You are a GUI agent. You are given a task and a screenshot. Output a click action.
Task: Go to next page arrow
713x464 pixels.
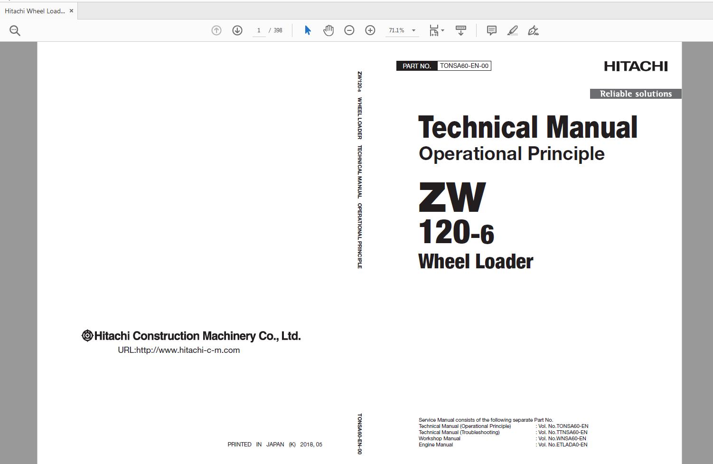(237, 30)
